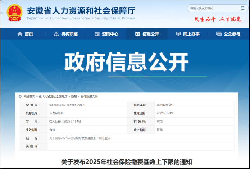
Task: Open 其他政策文件 in the breadcrumb trail
Action: pyautogui.click(x=89, y=97)
